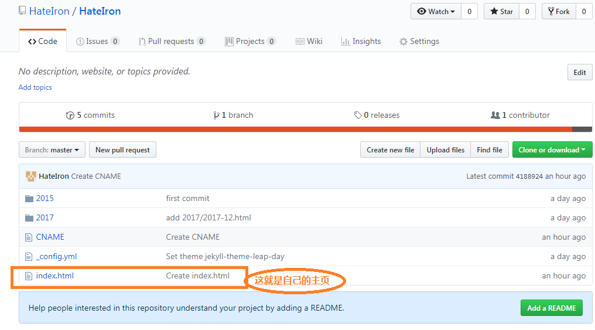
Task: Open the Wiki tab
Action: [x=309, y=42]
